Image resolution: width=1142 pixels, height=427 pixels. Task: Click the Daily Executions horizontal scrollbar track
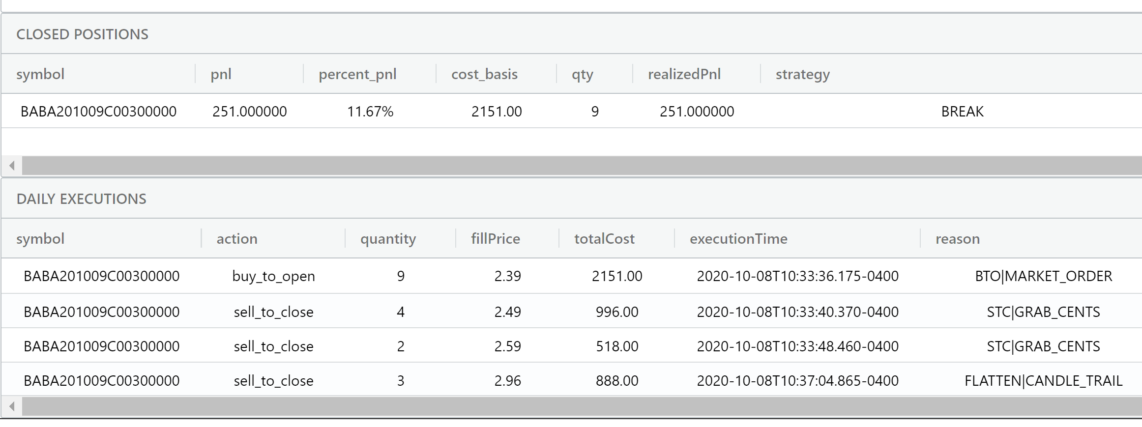pyautogui.click(x=580, y=406)
